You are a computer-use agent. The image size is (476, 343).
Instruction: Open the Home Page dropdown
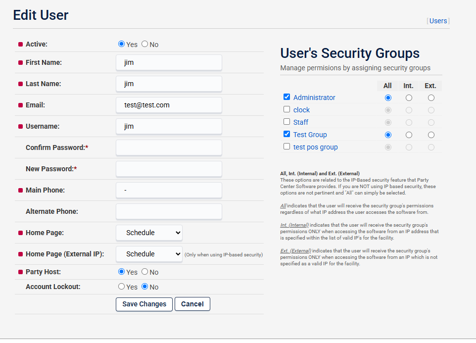(x=149, y=233)
